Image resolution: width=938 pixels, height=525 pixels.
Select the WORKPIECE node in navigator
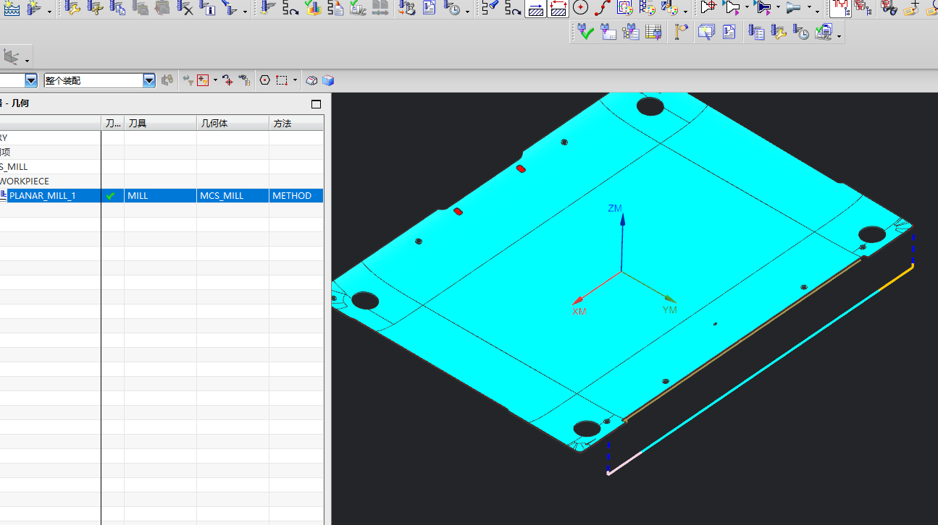[x=25, y=182]
